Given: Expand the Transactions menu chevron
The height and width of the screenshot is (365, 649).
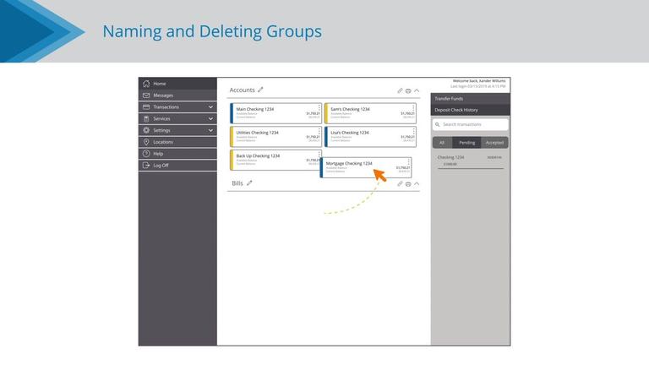Looking at the screenshot, I should tap(210, 107).
